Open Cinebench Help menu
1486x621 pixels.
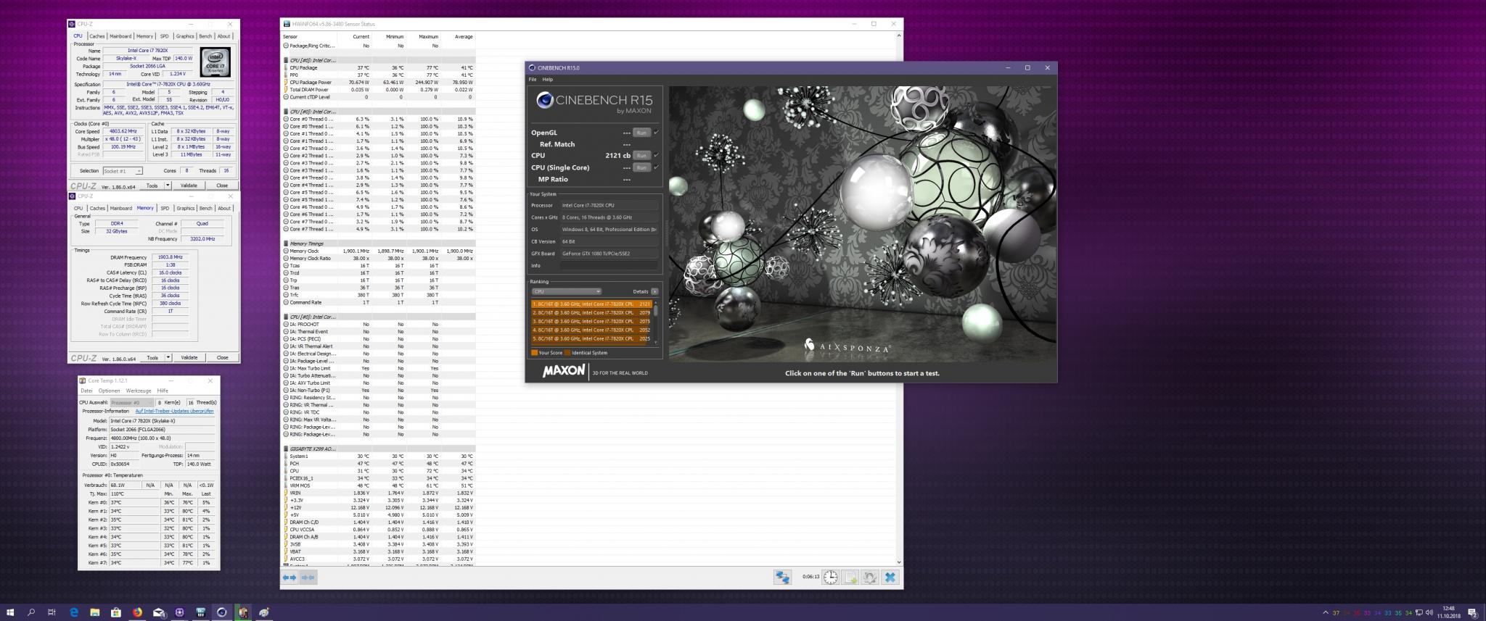click(x=548, y=80)
